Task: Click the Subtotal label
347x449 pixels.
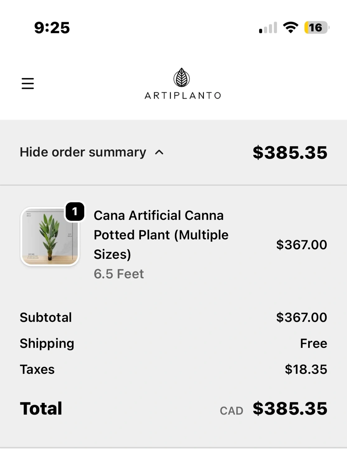Action: click(46, 317)
